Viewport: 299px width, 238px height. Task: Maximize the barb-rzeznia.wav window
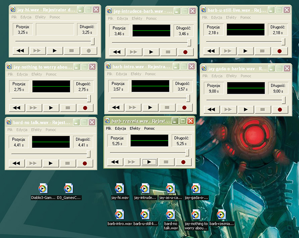(183, 121)
